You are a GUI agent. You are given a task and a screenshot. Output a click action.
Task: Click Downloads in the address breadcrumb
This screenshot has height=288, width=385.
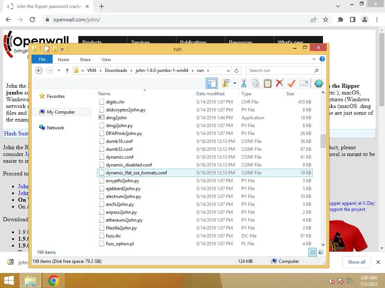coord(116,70)
